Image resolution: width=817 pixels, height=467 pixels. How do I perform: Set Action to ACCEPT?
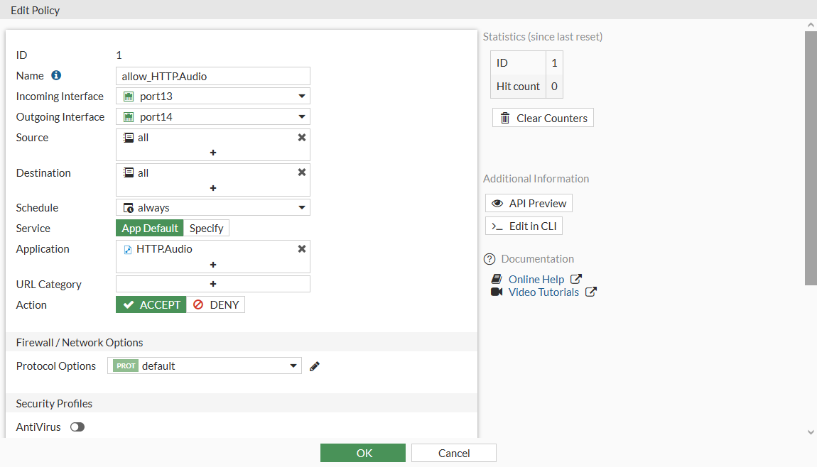[151, 304]
